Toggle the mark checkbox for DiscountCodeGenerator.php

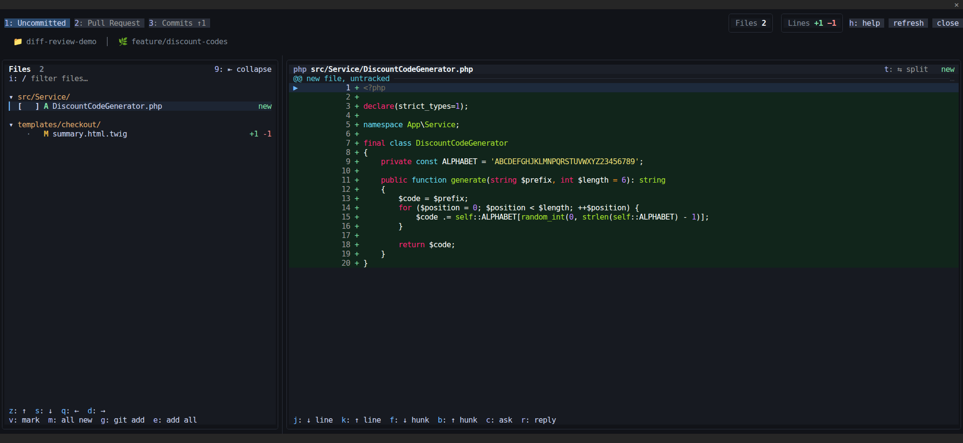pyautogui.click(x=28, y=106)
